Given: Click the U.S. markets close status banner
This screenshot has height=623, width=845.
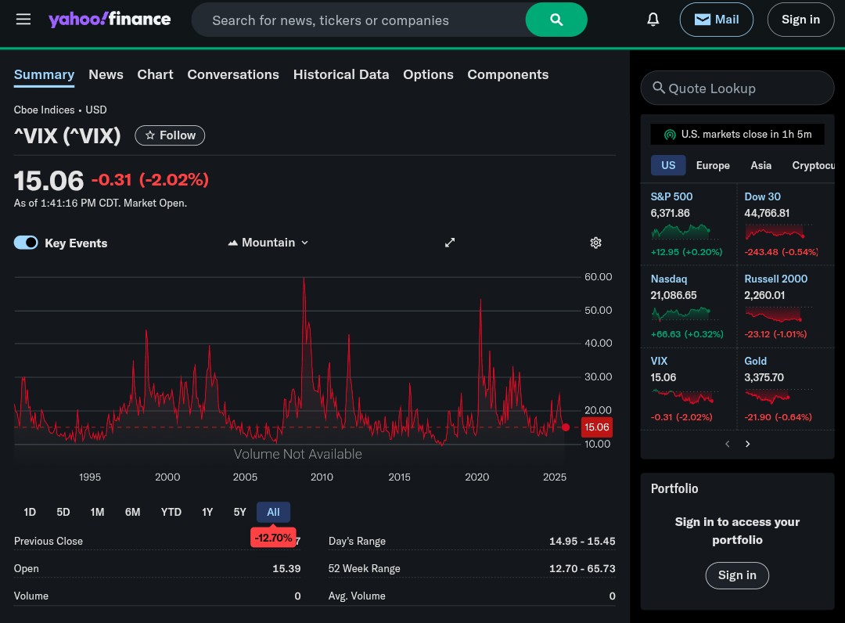Looking at the screenshot, I should (737, 134).
